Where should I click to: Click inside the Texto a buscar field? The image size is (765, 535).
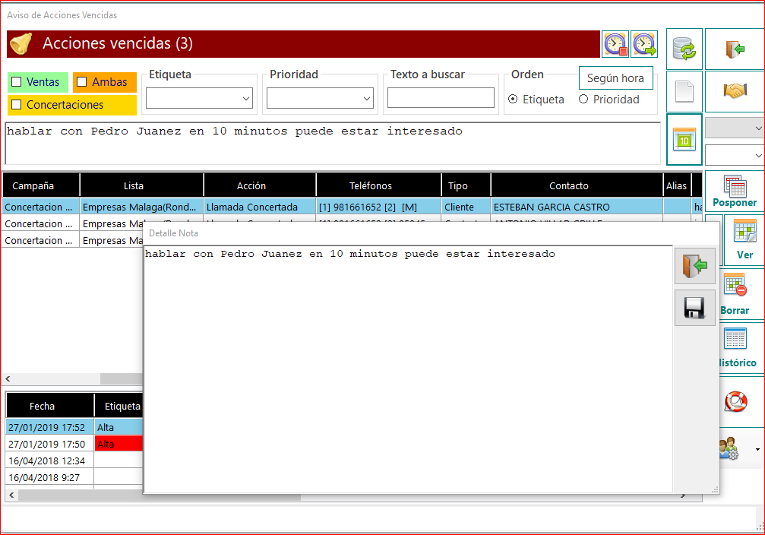[441, 97]
